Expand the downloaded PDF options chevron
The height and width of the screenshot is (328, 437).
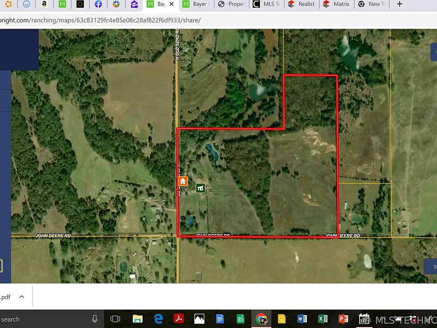point(21,297)
